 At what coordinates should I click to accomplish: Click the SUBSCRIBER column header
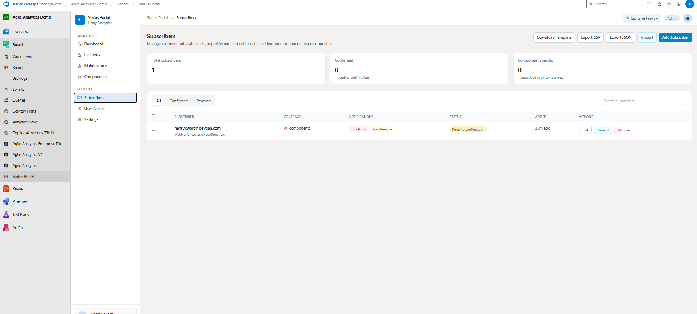click(x=184, y=117)
